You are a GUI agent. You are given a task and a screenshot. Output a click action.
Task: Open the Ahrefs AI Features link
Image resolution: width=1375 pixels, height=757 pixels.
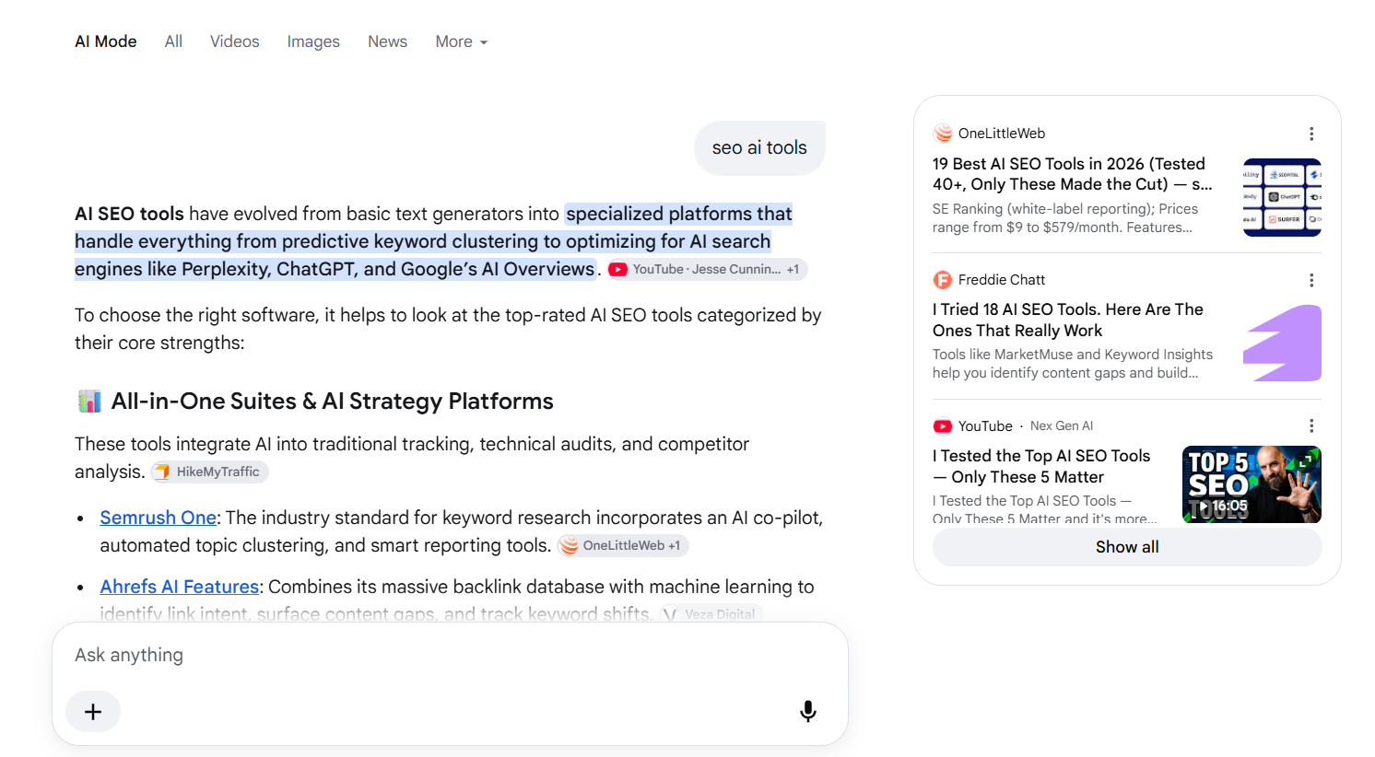pos(180,587)
